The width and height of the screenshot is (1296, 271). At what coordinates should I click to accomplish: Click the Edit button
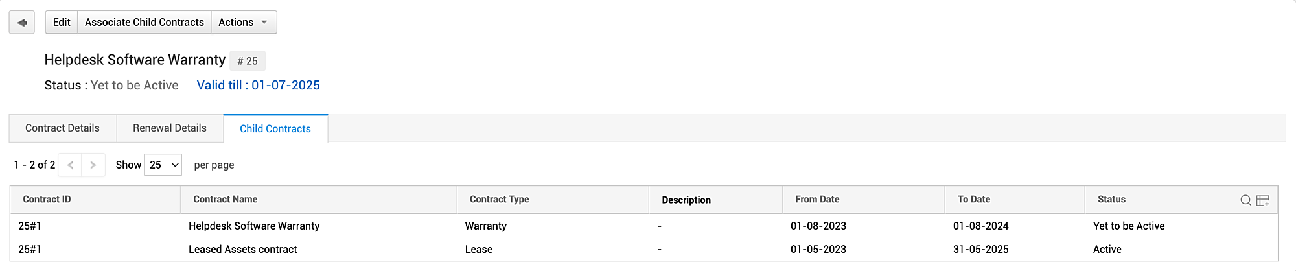tap(62, 23)
